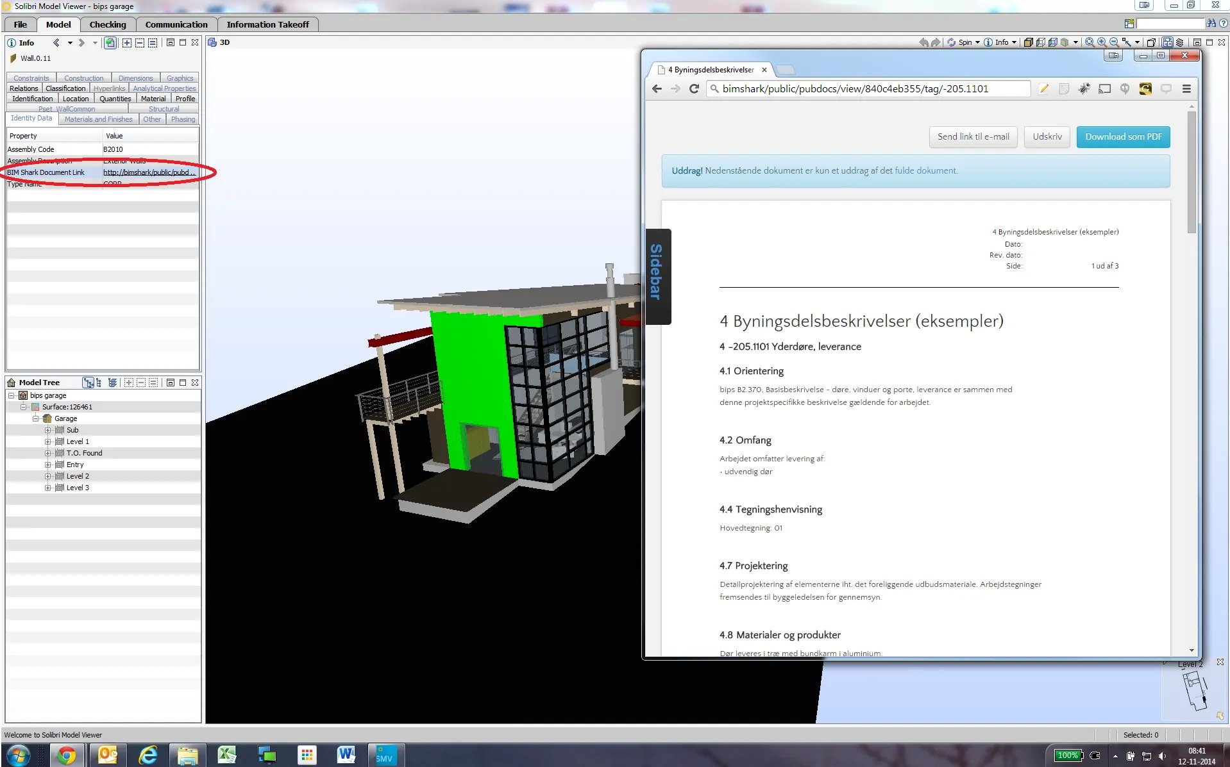Image resolution: width=1230 pixels, height=767 pixels.
Task: Click the first magnifier zoom icon in 3D toolbar
Action: click(x=1090, y=42)
